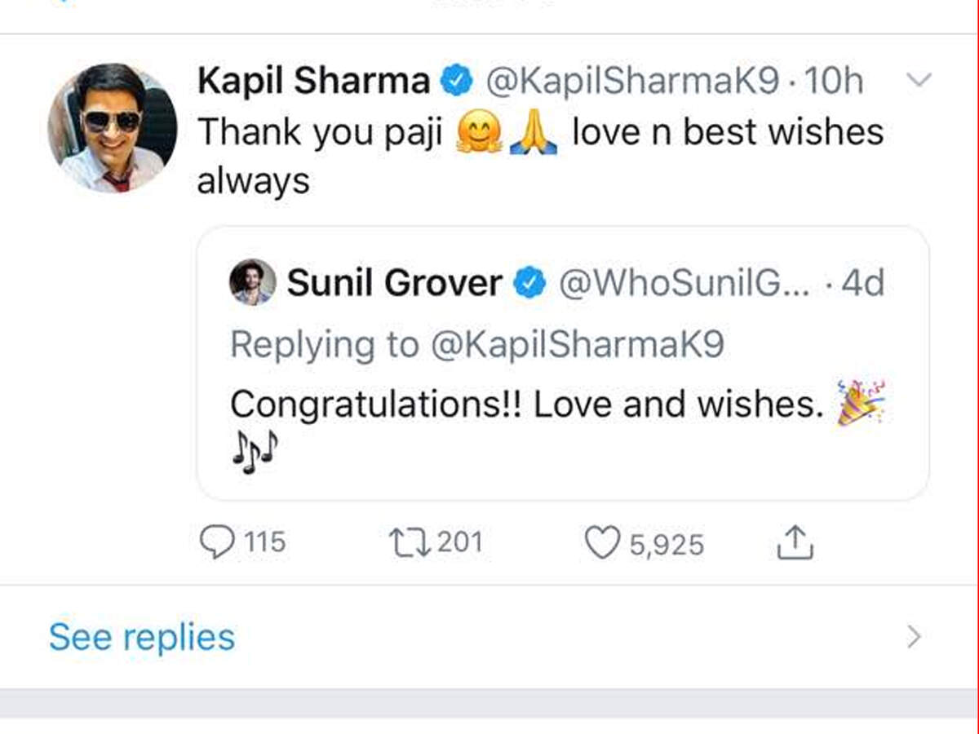Screen dimensions: 979x734
Task: Click the 10h timestamp
Action: coord(833,81)
